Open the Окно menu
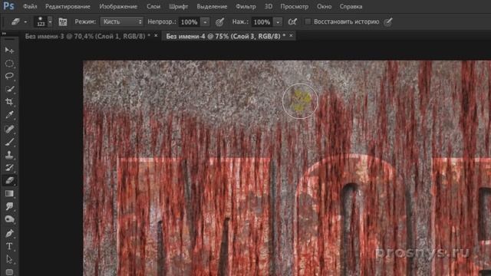 pos(324,6)
